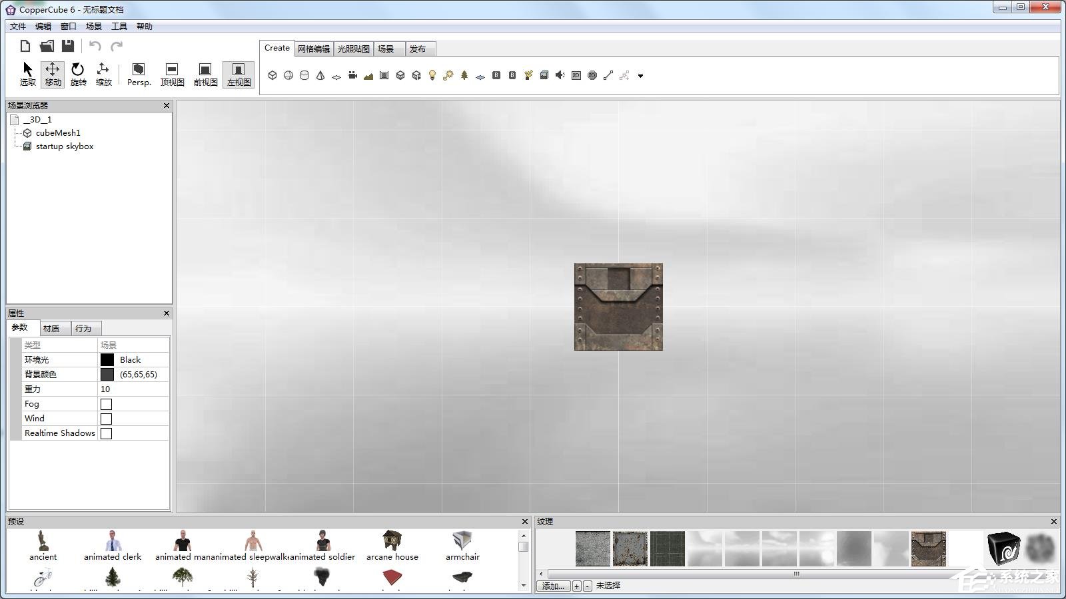Select cubeMesh1 in the scene browser
Viewport: 1066px width, 599px height.
tap(58, 133)
